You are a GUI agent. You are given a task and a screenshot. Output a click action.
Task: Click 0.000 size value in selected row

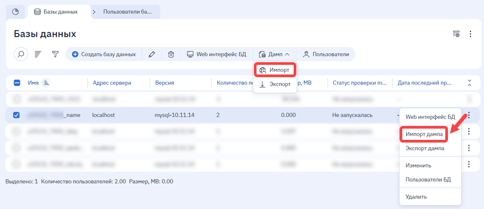click(x=288, y=115)
